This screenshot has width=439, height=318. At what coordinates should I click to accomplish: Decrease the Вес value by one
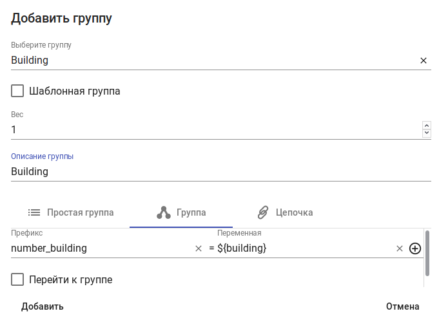(x=426, y=133)
